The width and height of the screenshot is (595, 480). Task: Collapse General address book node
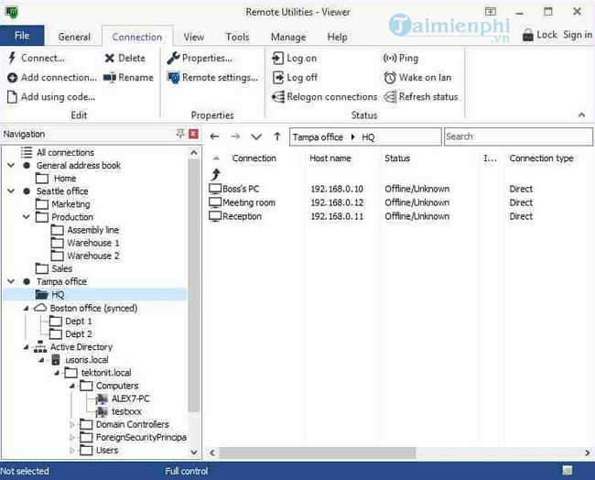[x=11, y=165]
